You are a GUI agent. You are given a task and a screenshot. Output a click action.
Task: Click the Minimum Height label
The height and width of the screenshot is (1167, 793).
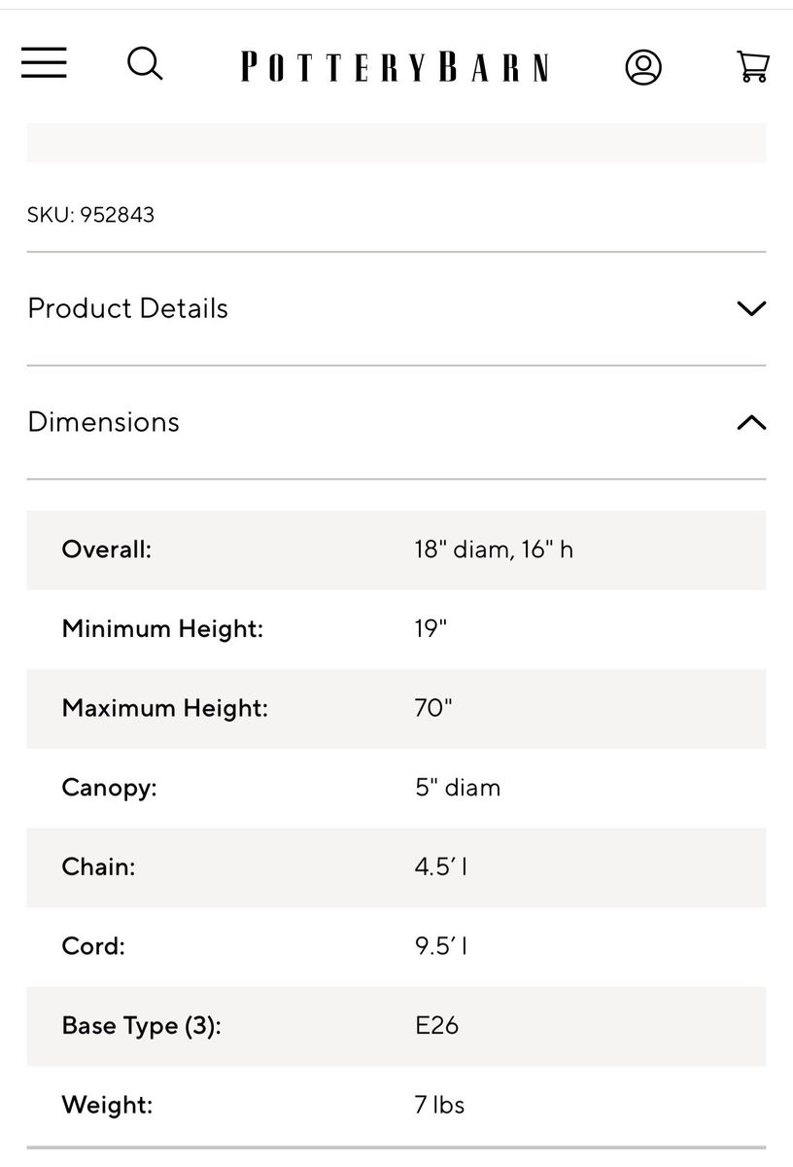click(162, 629)
